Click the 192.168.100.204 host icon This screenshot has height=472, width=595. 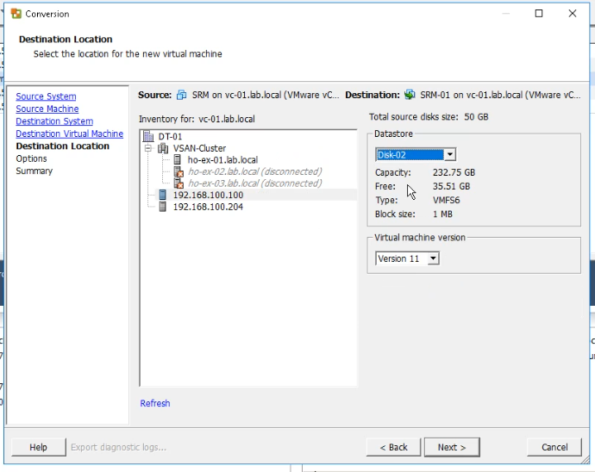point(163,207)
